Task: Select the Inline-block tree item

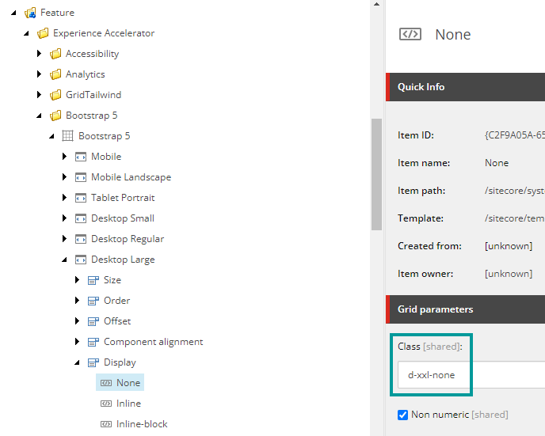Action: point(142,424)
